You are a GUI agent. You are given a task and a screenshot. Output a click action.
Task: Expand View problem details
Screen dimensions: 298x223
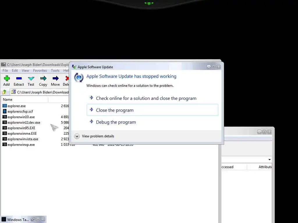point(94,136)
